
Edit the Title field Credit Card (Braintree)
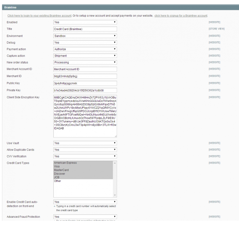[x=85, y=29]
